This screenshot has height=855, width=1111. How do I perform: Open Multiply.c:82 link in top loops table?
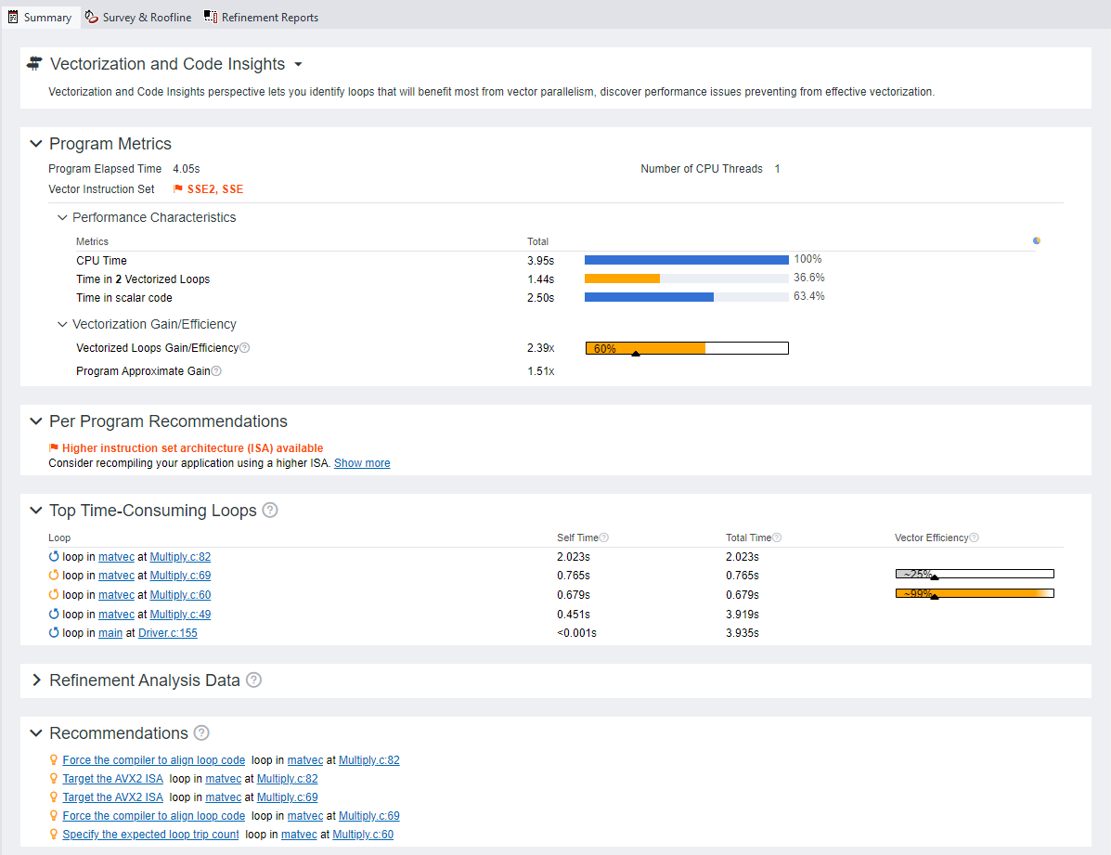(180, 557)
